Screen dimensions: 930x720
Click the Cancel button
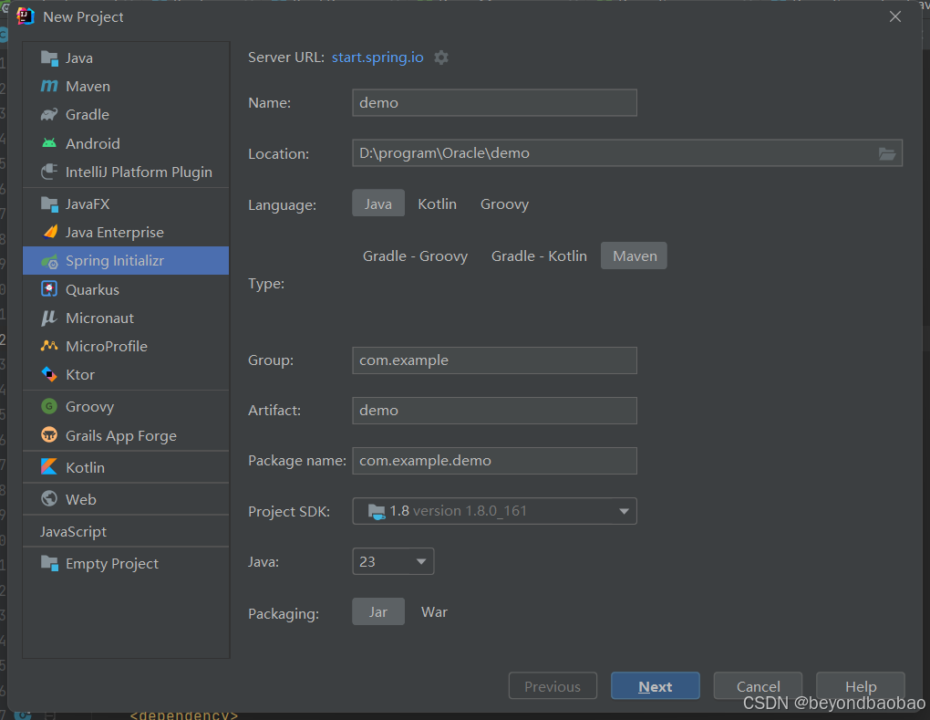click(758, 685)
